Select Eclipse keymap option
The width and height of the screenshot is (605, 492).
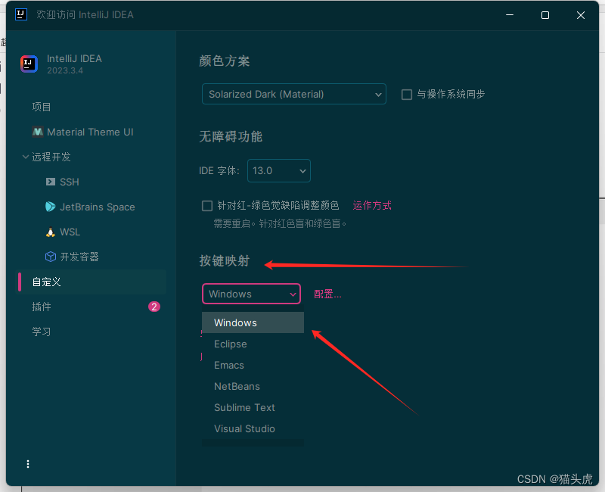[x=253, y=344]
